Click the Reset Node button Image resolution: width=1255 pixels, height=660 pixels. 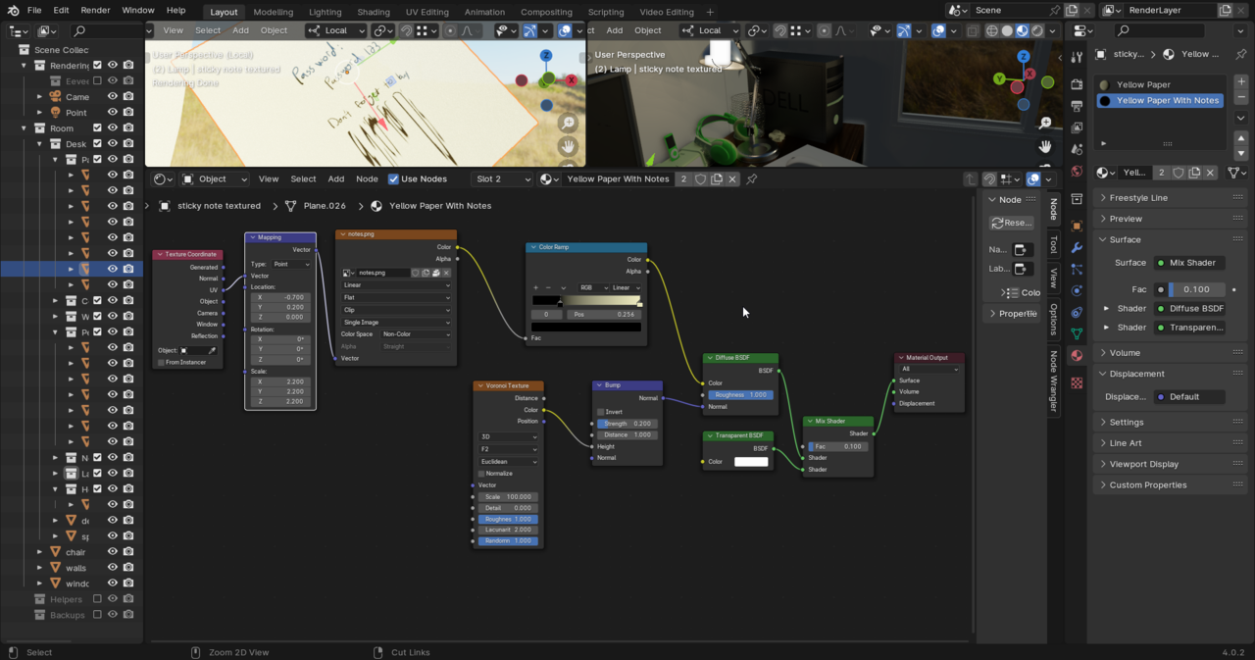pyautogui.click(x=1011, y=223)
